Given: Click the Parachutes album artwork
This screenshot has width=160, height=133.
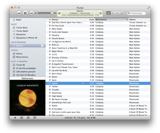Looking at the screenshot, I should [27, 98].
